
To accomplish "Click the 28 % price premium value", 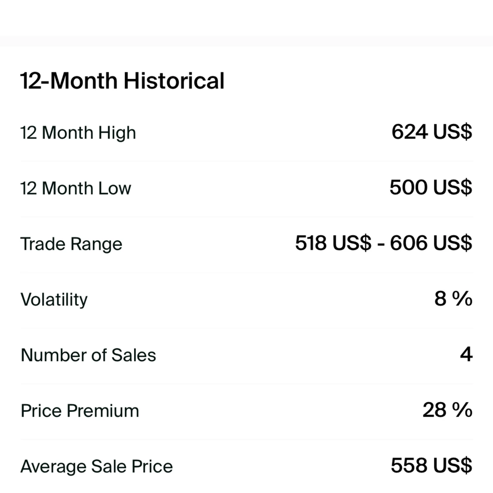I will point(447,410).
